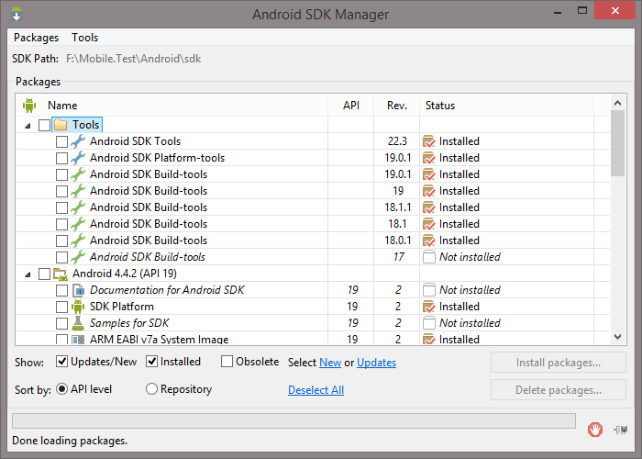Open the Tools menu
Viewport: 642px width, 459px height.
coord(84,38)
